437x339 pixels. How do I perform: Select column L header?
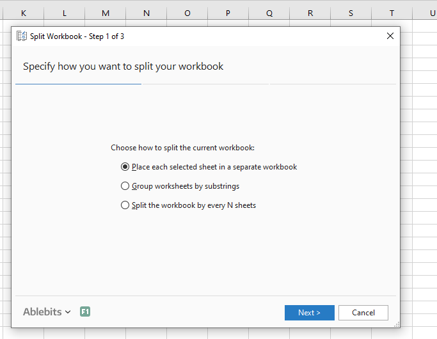pyautogui.click(x=65, y=13)
